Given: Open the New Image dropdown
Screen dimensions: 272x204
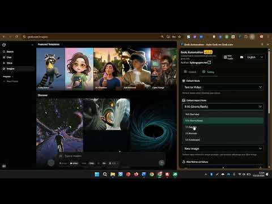Looking at the screenshot, I should click(x=223, y=148).
